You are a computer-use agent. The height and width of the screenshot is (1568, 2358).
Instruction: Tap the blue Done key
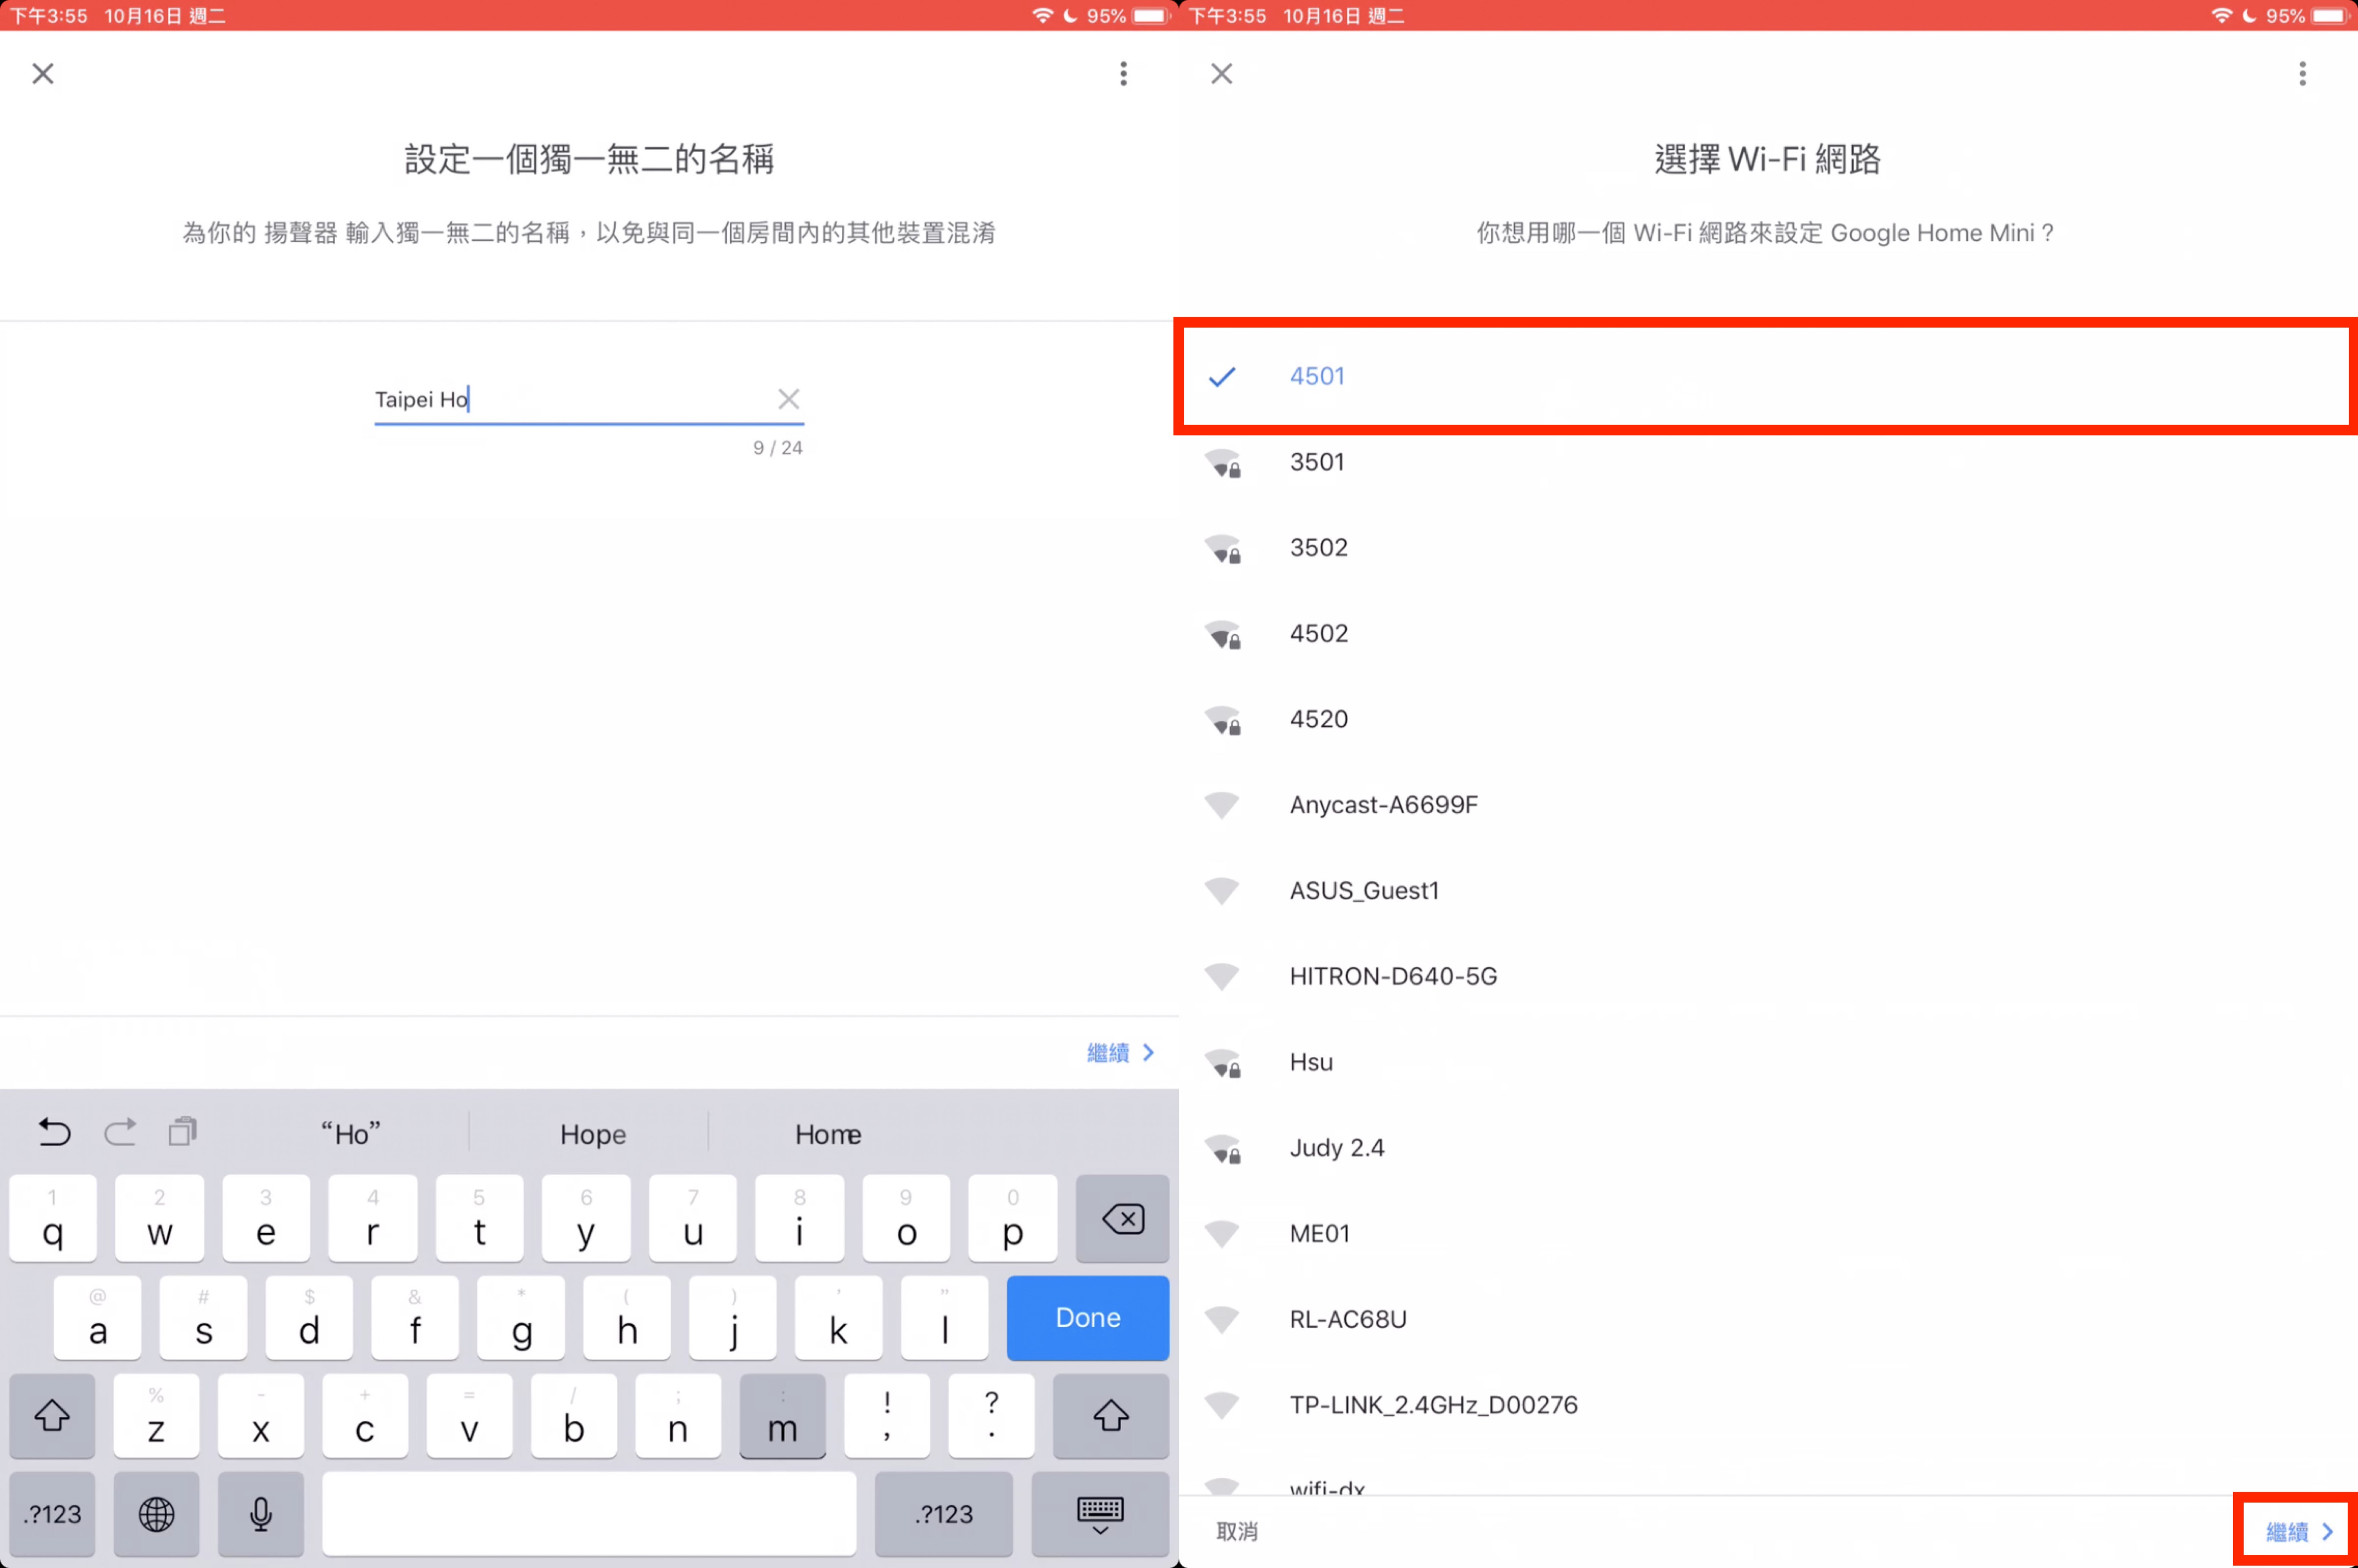1088,1318
